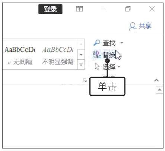
Task: Open ribbon display options icon
Action: [79, 9]
